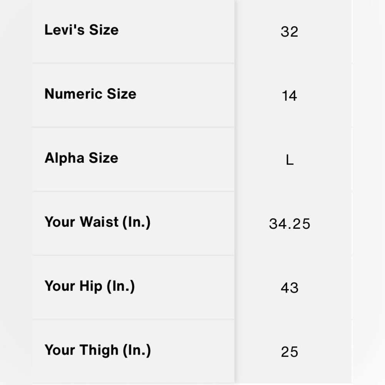Select the numeric size value 14
385x385 pixels.
point(290,95)
